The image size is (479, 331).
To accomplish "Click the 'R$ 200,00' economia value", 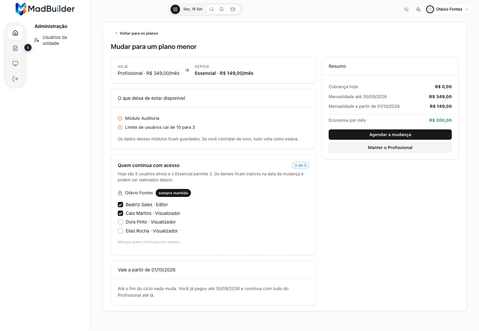I will point(440,120).
